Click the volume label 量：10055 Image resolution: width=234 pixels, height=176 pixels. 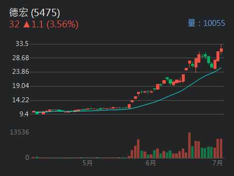(x=206, y=23)
